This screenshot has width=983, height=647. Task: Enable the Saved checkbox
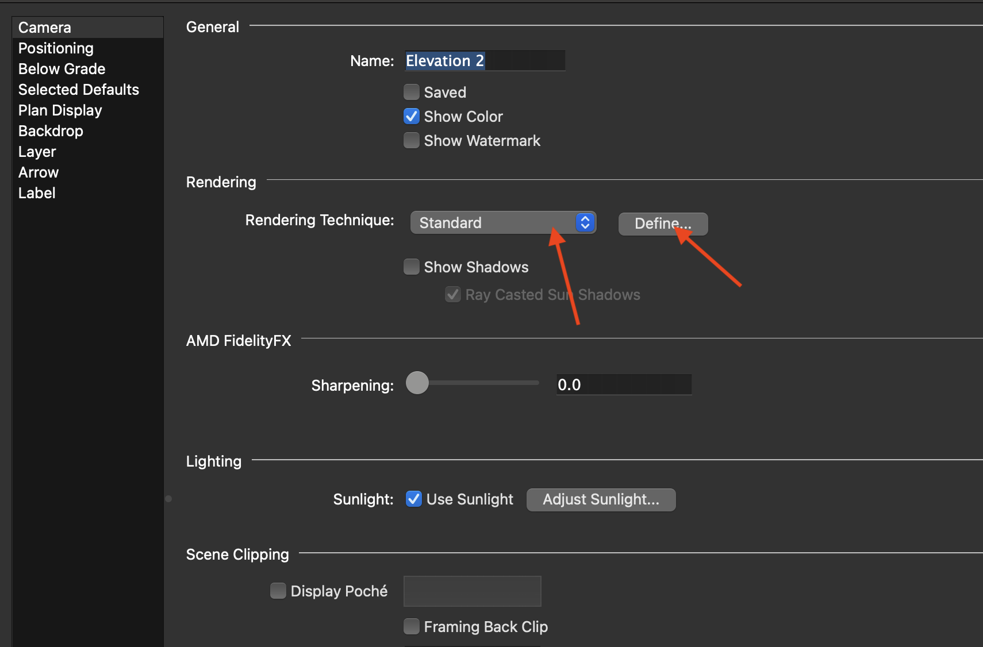(412, 92)
